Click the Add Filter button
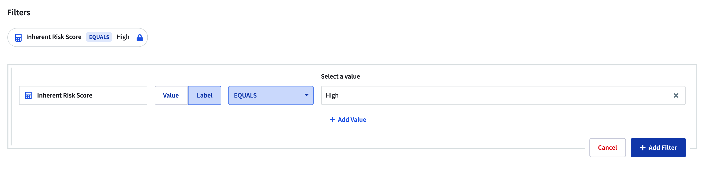Screen dimensions: 703x174 [x=658, y=148]
